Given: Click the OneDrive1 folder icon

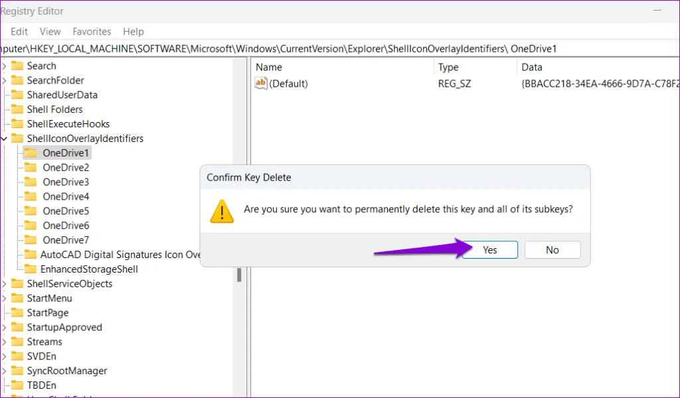Looking at the screenshot, I should [31, 153].
